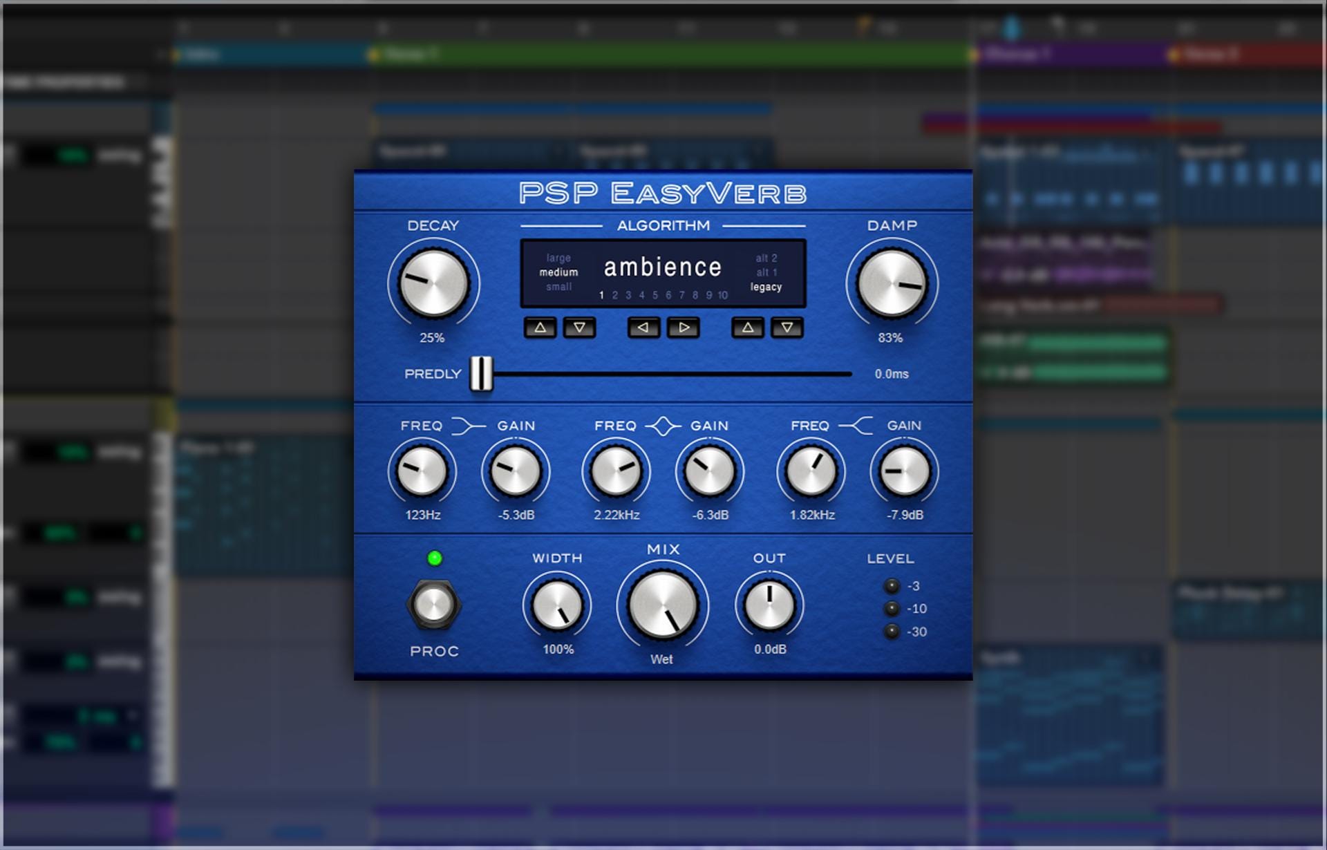Screen dimensions: 1327x850
Task: Click the -6.3dB gain value
Action: [x=710, y=515]
